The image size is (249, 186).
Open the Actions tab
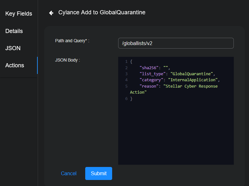click(15, 65)
